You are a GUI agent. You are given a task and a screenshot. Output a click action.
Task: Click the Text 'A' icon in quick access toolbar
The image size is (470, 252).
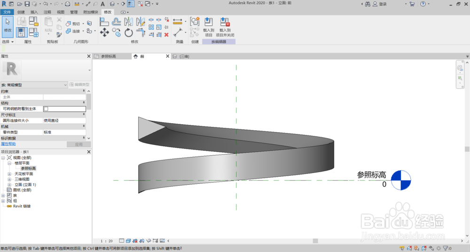coord(102,4)
